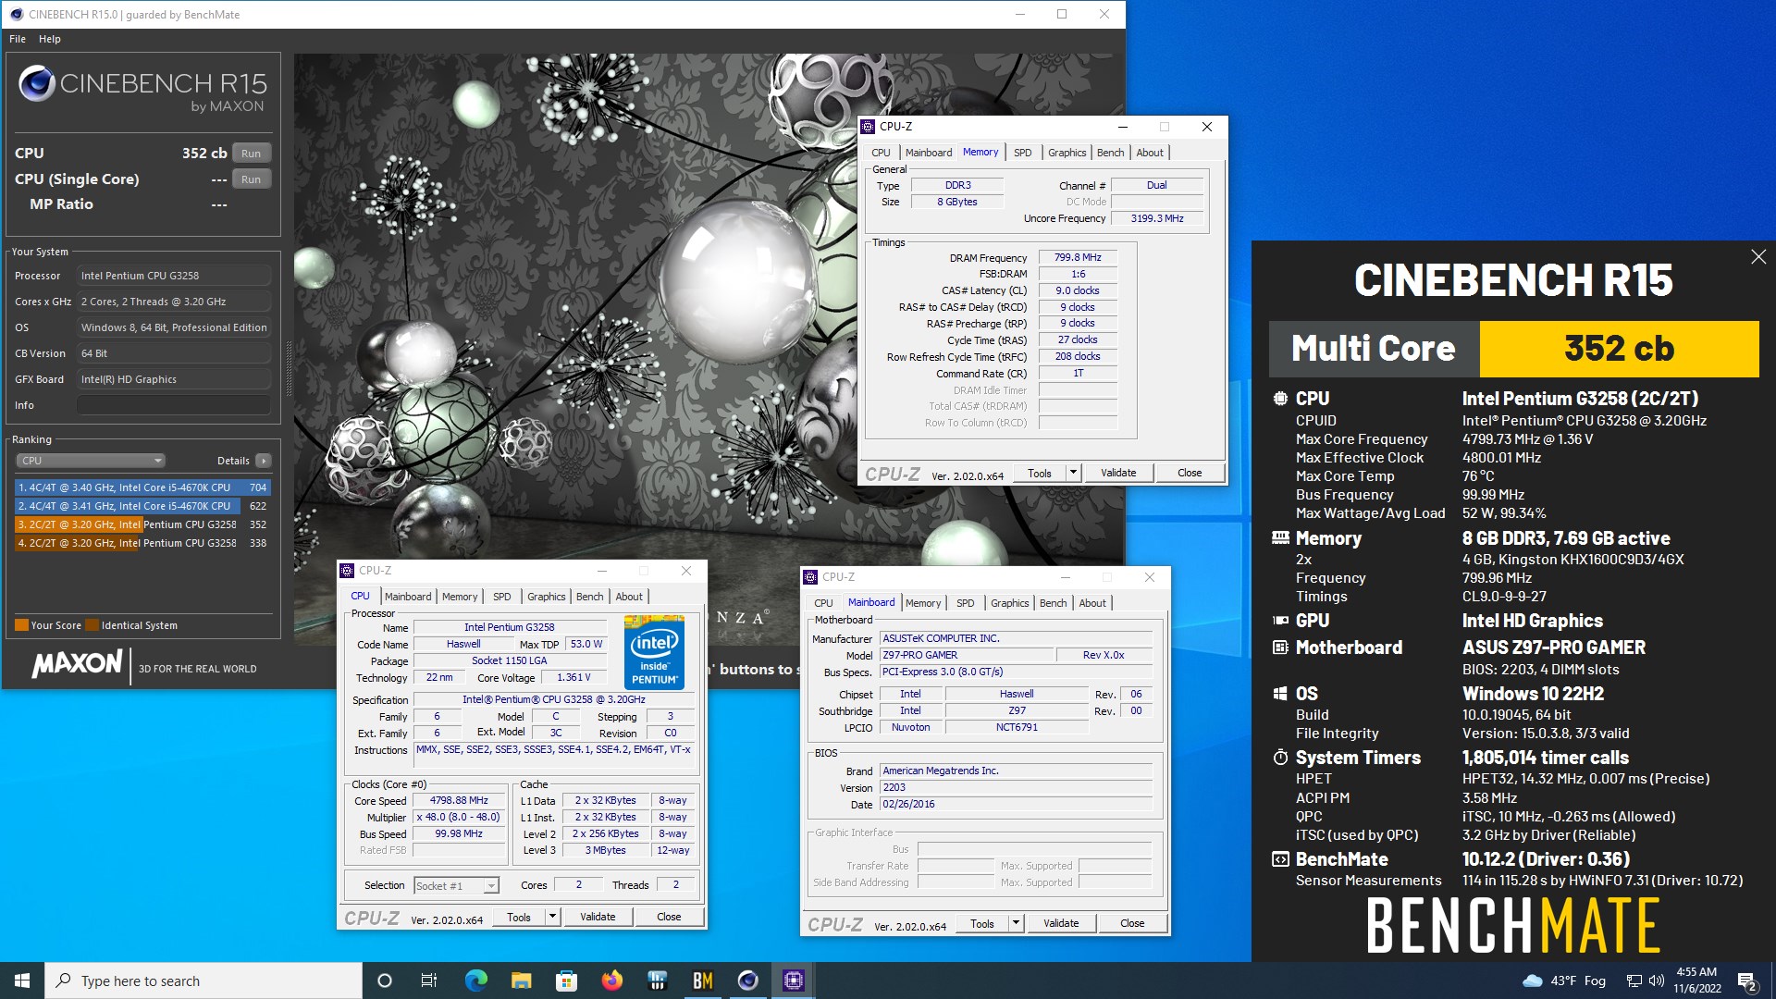Launch Microsoft Edge from the taskbar
Image resolution: width=1776 pixels, height=999 pixels.
pos(475,980)
